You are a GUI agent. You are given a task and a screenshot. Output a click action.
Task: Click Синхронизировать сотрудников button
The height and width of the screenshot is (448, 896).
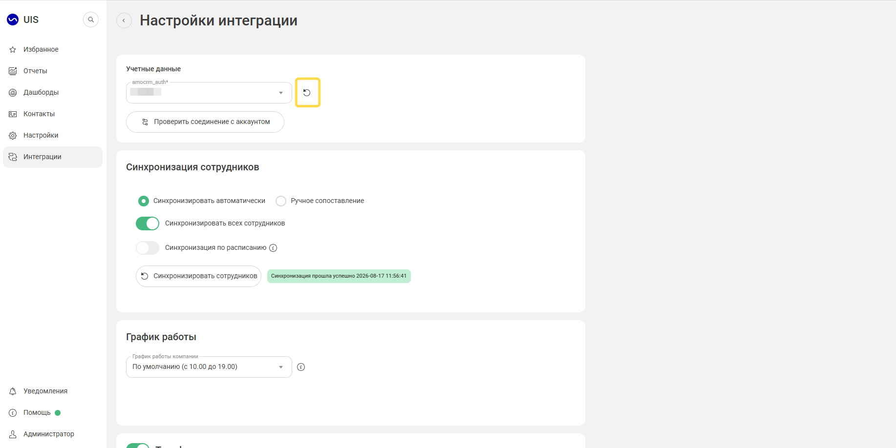pos(198,276)
